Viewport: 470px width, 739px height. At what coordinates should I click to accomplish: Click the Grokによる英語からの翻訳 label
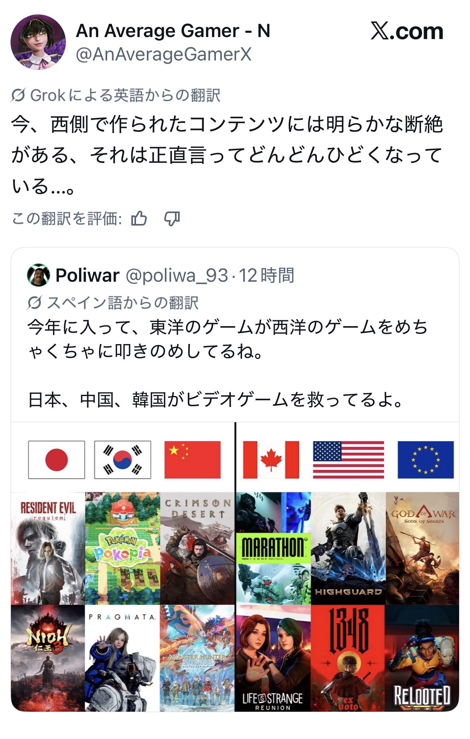coord(125,95)
